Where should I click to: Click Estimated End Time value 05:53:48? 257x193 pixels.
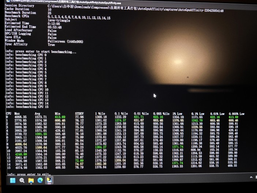point(55,27)
